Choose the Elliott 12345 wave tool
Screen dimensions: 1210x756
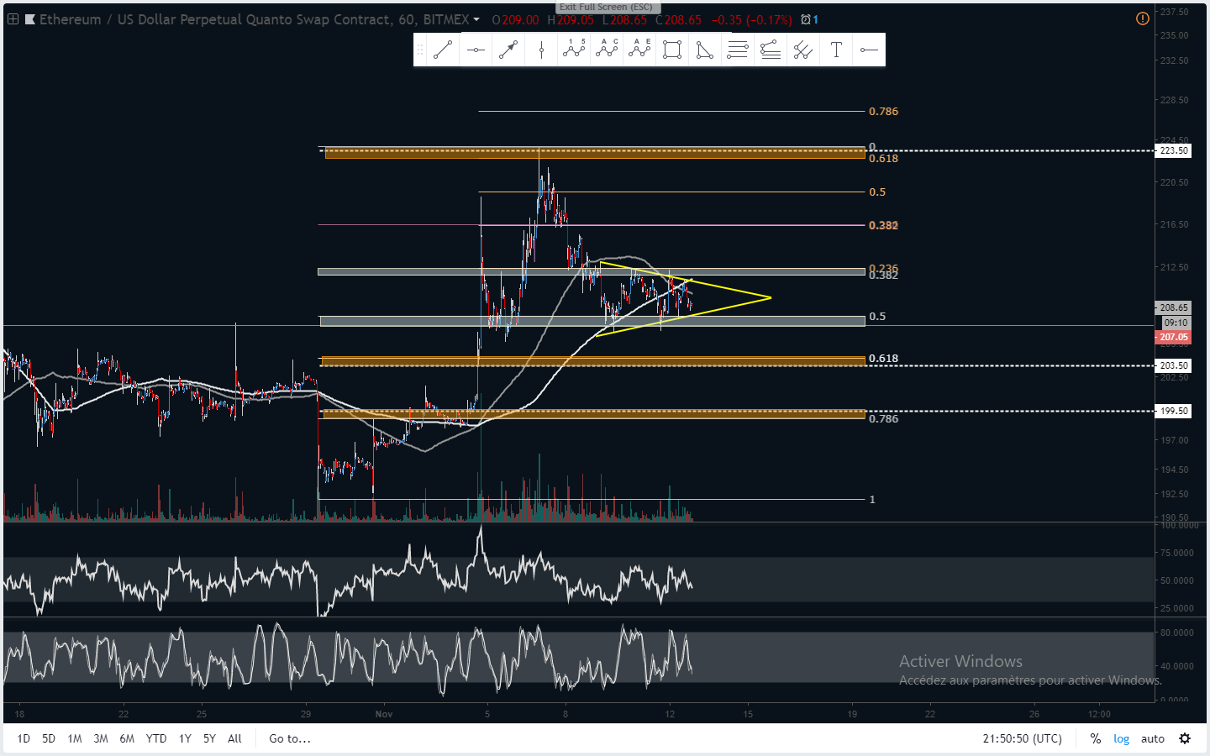coord(574,50)
